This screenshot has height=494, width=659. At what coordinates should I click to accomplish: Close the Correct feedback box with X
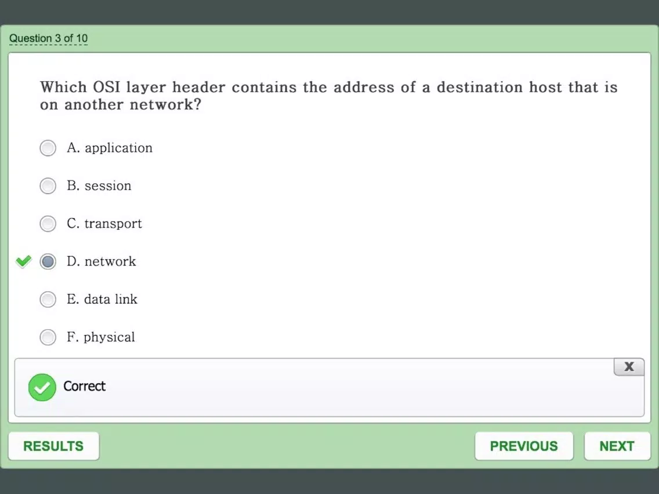coord(629,366)
